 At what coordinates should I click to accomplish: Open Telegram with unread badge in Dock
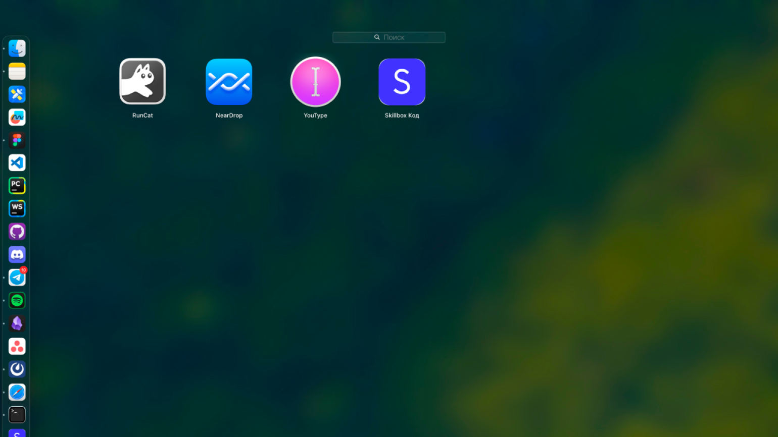click(x=17, y=277)
